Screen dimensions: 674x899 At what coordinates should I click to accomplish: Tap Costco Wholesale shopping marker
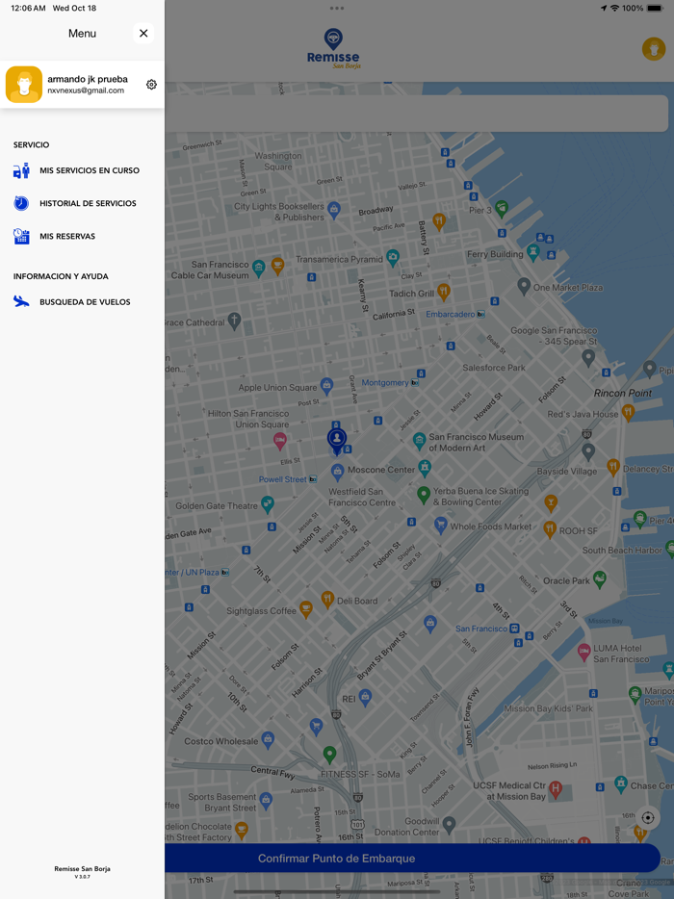click(x=268, y=739)
